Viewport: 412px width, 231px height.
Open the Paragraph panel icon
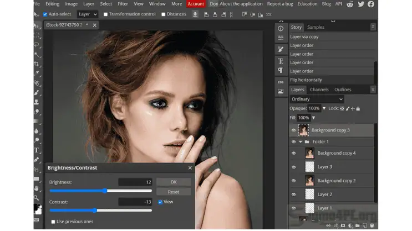[x=281, y=70]
